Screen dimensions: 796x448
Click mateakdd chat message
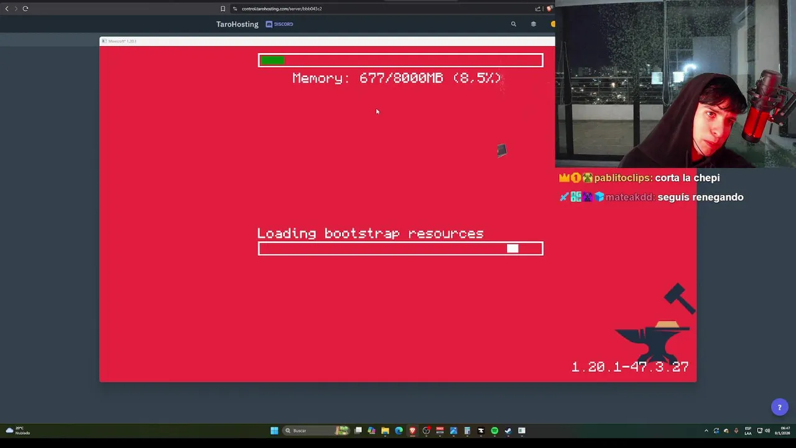pyautogui.click(x=652, y=197)
